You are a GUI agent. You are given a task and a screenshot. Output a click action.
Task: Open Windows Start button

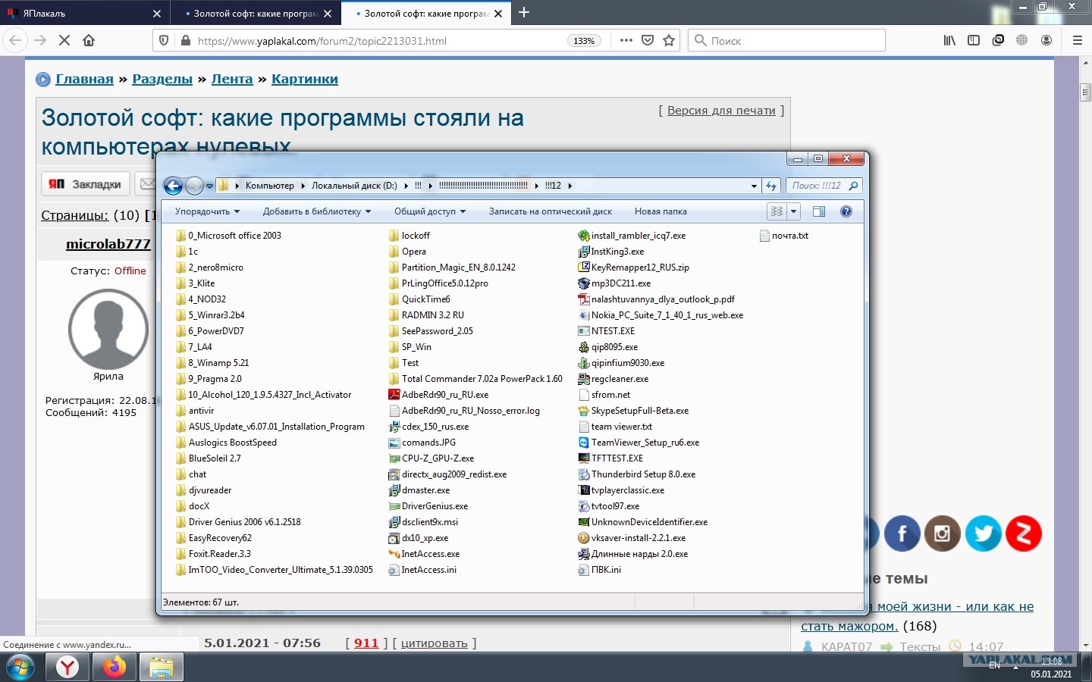pyautogui.click(x=20, y=668)
